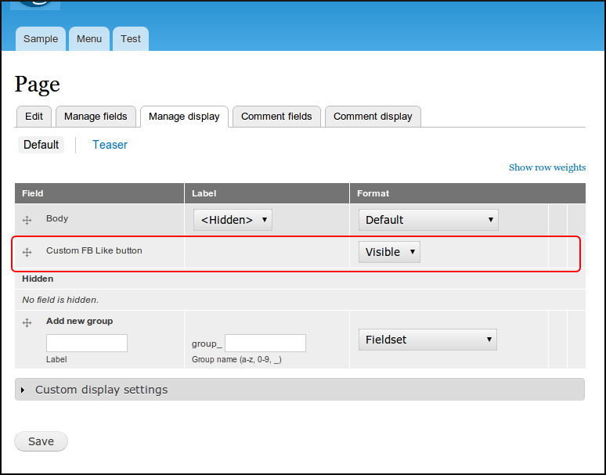The image size is (606, 475).
Task: Click the Hidden region heading
Action: (x=38, y=279)
